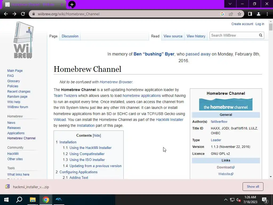The width and height of the screenshot is (273, 205).
Task: Open Windows taskbar search
Action: [x=19, y=200]
